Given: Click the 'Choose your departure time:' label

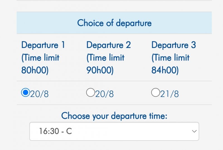Looking at the screenshot, I should click(x=114, y=115).
